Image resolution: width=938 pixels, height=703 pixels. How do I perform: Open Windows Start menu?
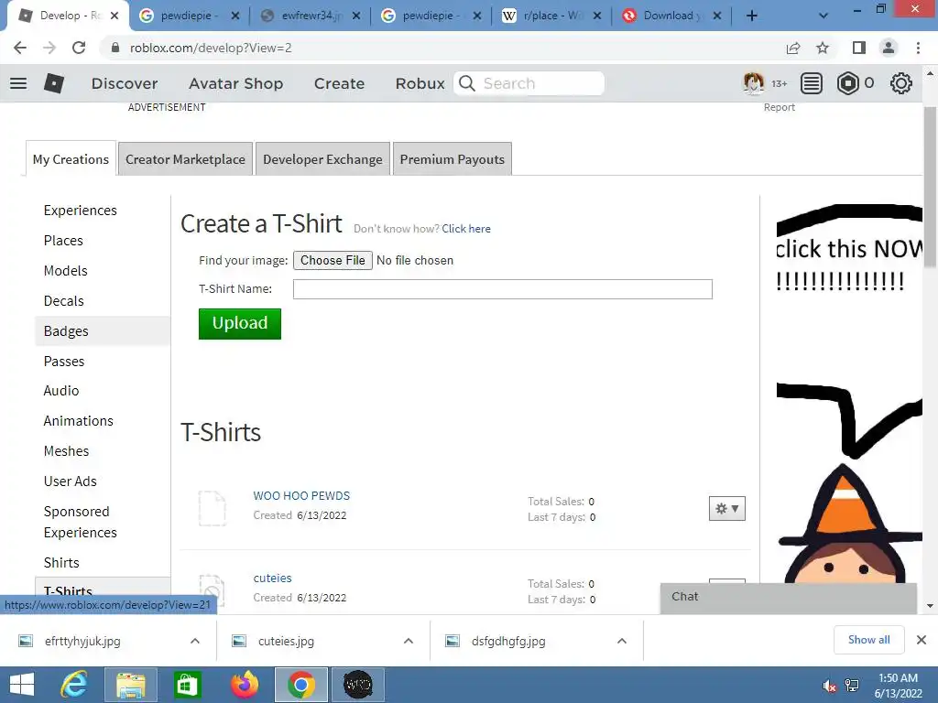22,685
